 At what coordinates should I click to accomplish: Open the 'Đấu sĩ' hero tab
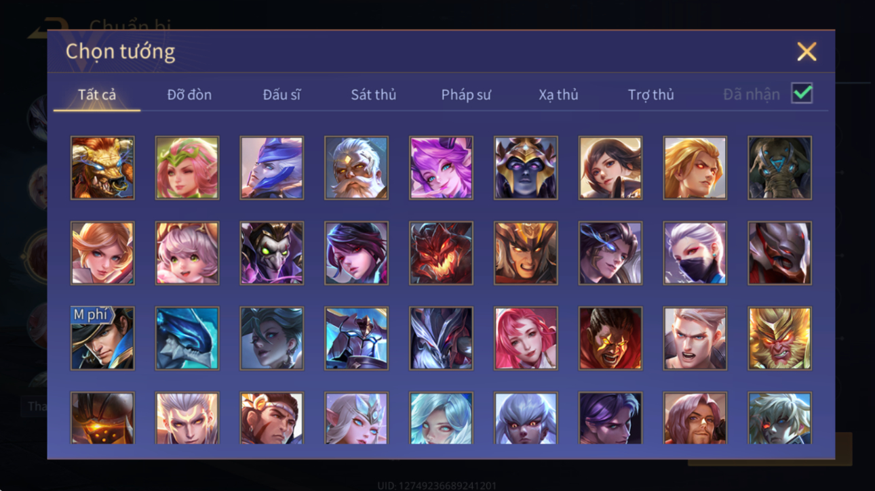click(281, 95)
